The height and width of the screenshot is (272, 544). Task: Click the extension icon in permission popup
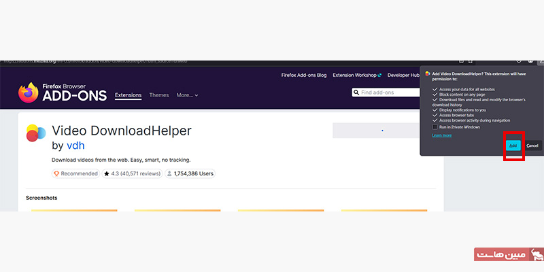coord(427,72)
